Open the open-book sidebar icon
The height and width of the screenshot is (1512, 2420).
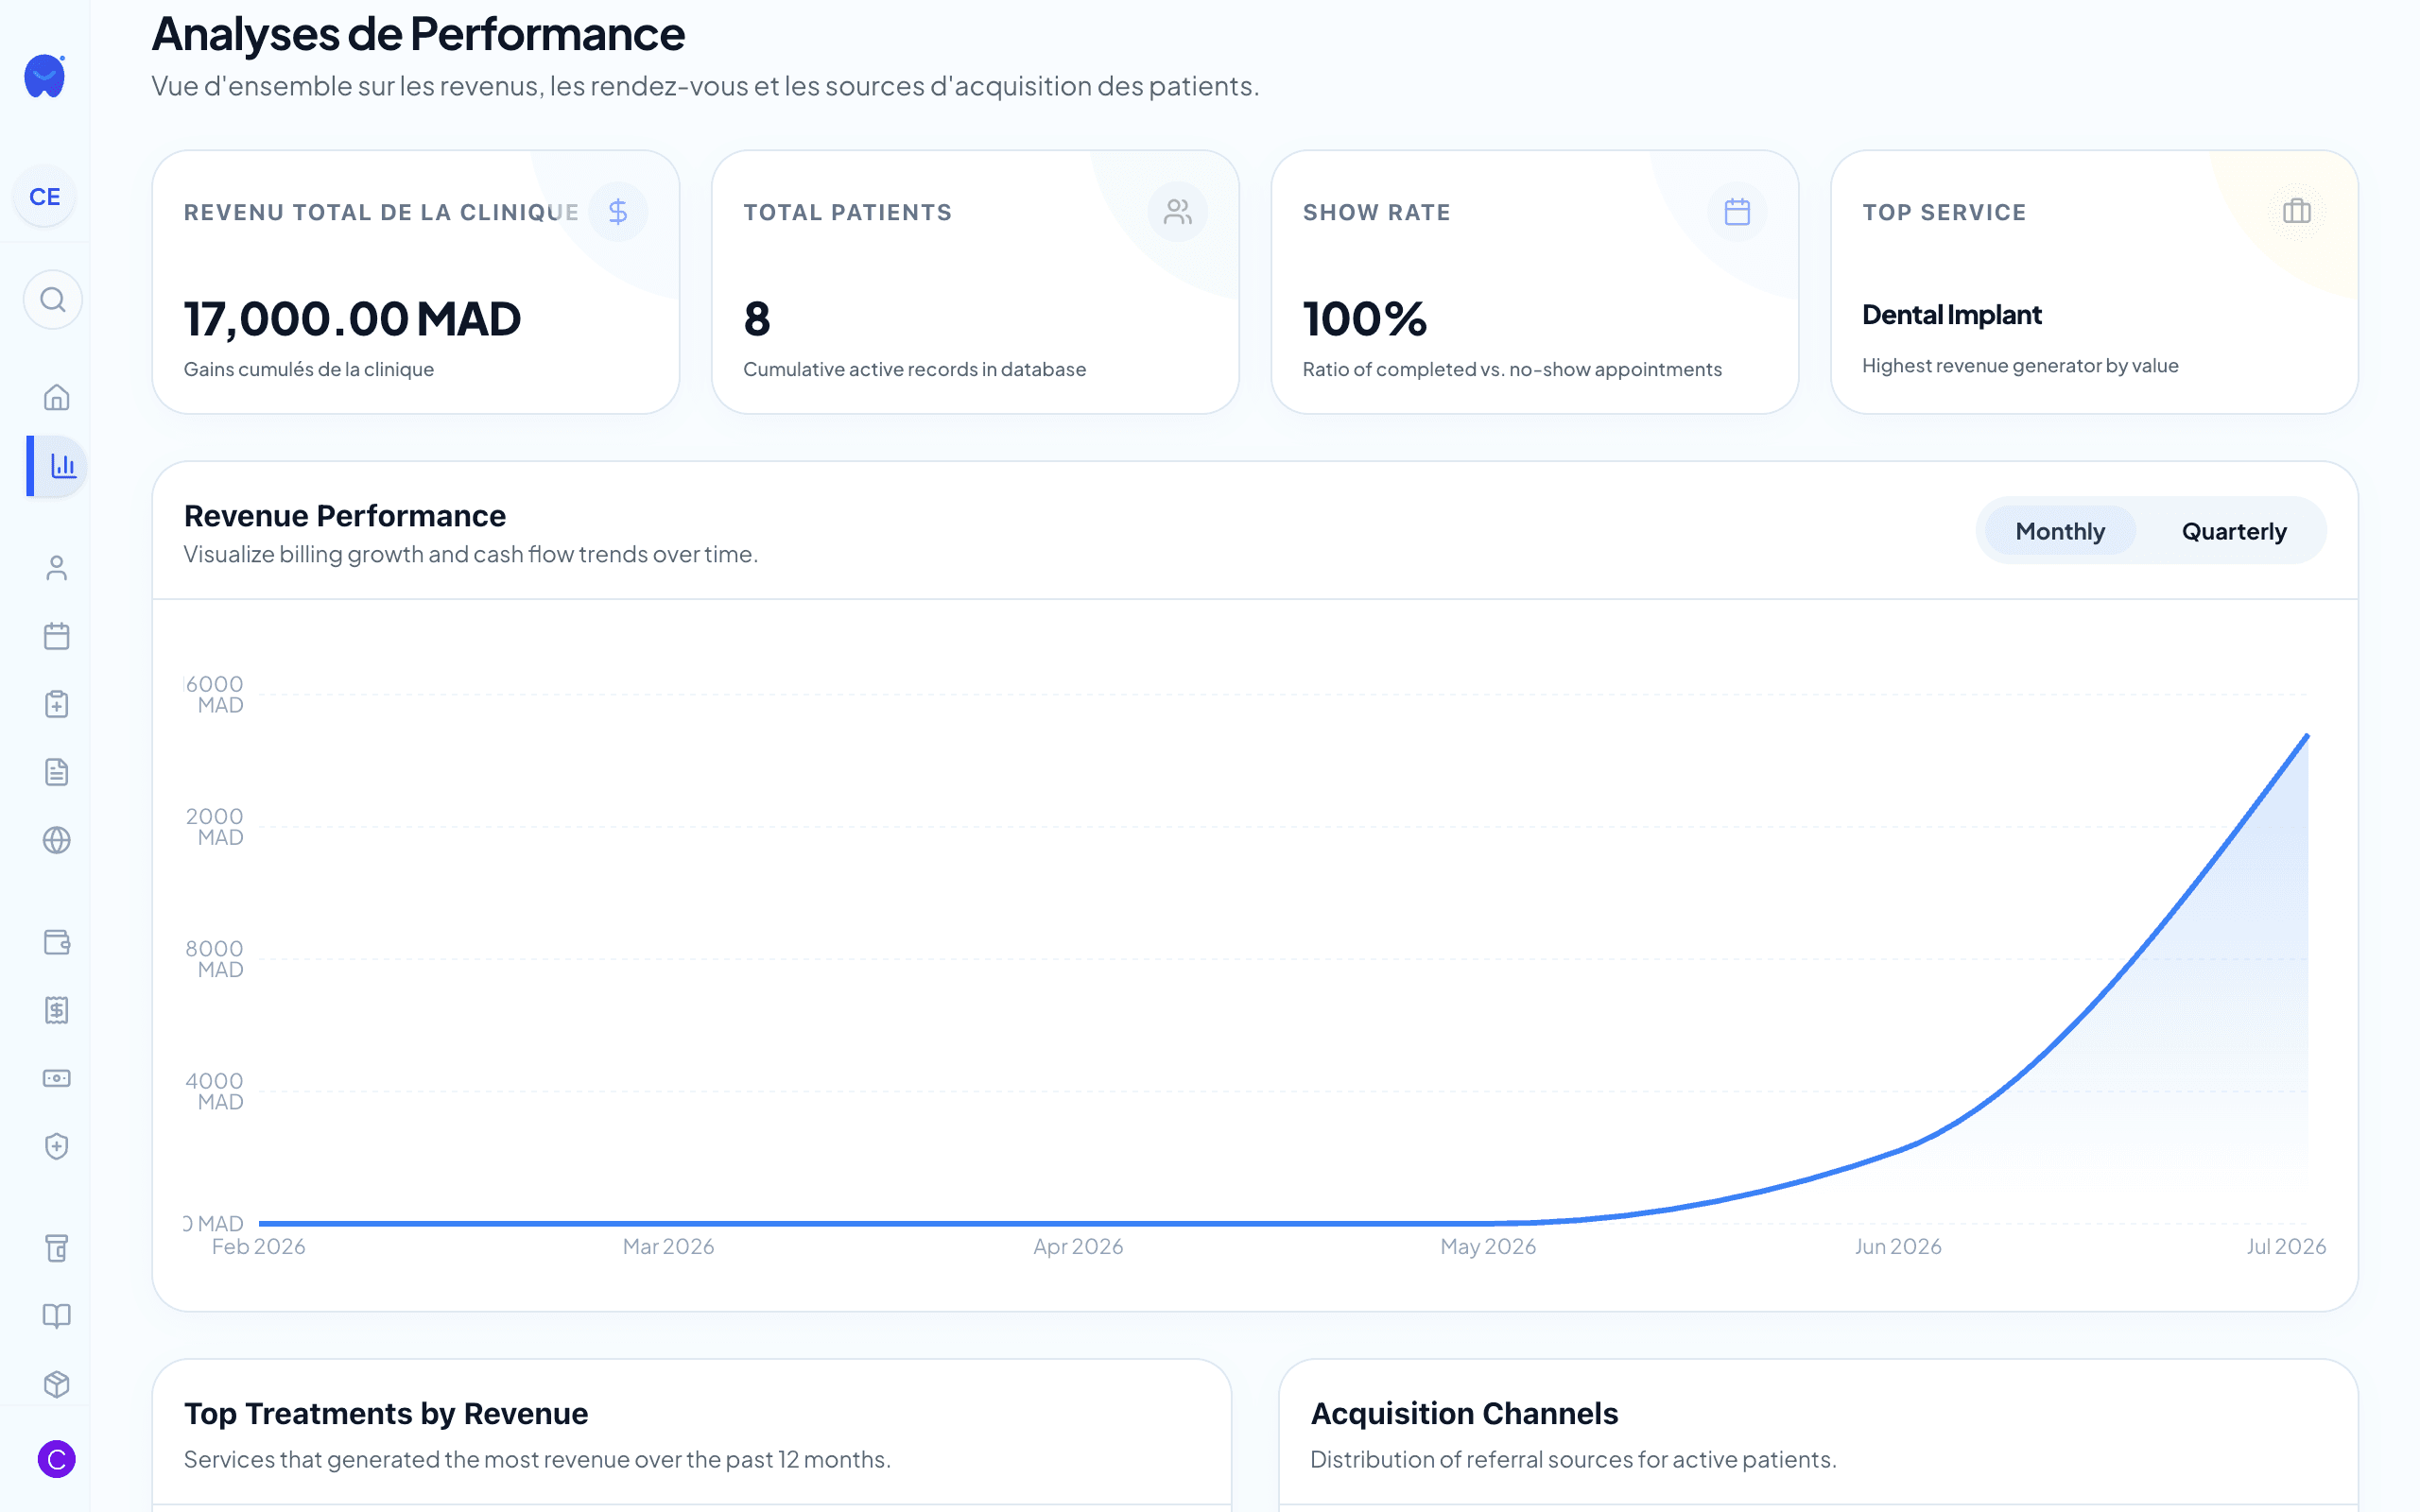click(57, 1316)
